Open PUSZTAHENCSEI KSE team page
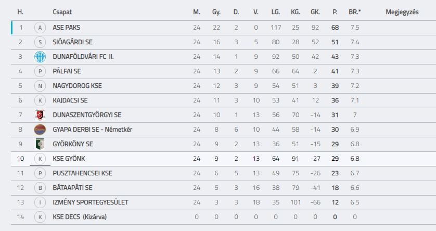Screen dimensions: 436x231 point(82,173)
